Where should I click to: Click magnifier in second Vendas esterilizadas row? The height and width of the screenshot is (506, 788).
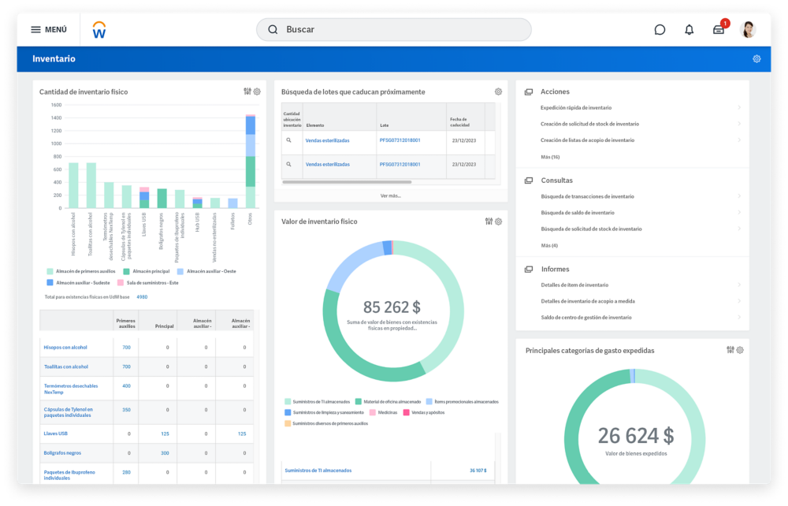pyautogui.click(x=289, y=164)
